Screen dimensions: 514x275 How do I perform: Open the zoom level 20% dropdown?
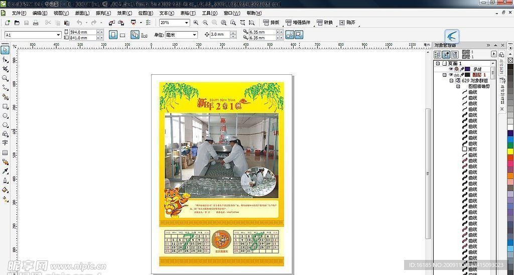pos(187,23)
